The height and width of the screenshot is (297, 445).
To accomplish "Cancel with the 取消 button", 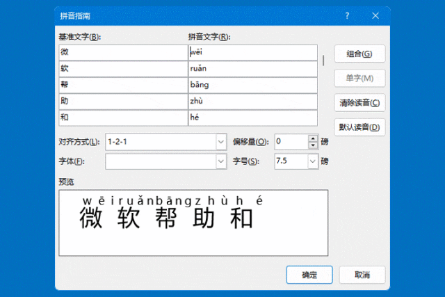I will (x=362, y=275).
